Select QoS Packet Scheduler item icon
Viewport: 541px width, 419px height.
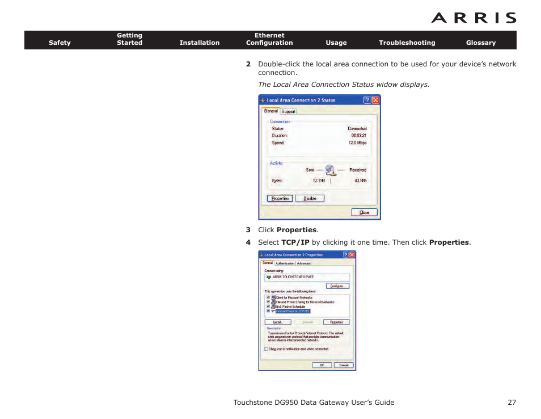[273, 306]
